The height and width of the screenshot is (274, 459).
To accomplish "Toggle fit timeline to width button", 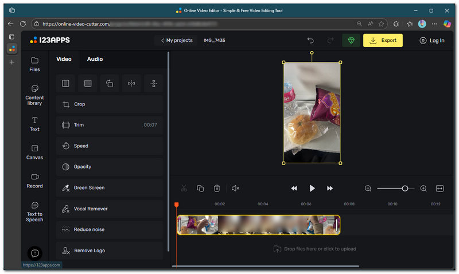I will (x=440, y=188).
